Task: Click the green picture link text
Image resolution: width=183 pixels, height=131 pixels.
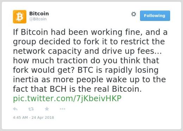Action: point(67,99)
